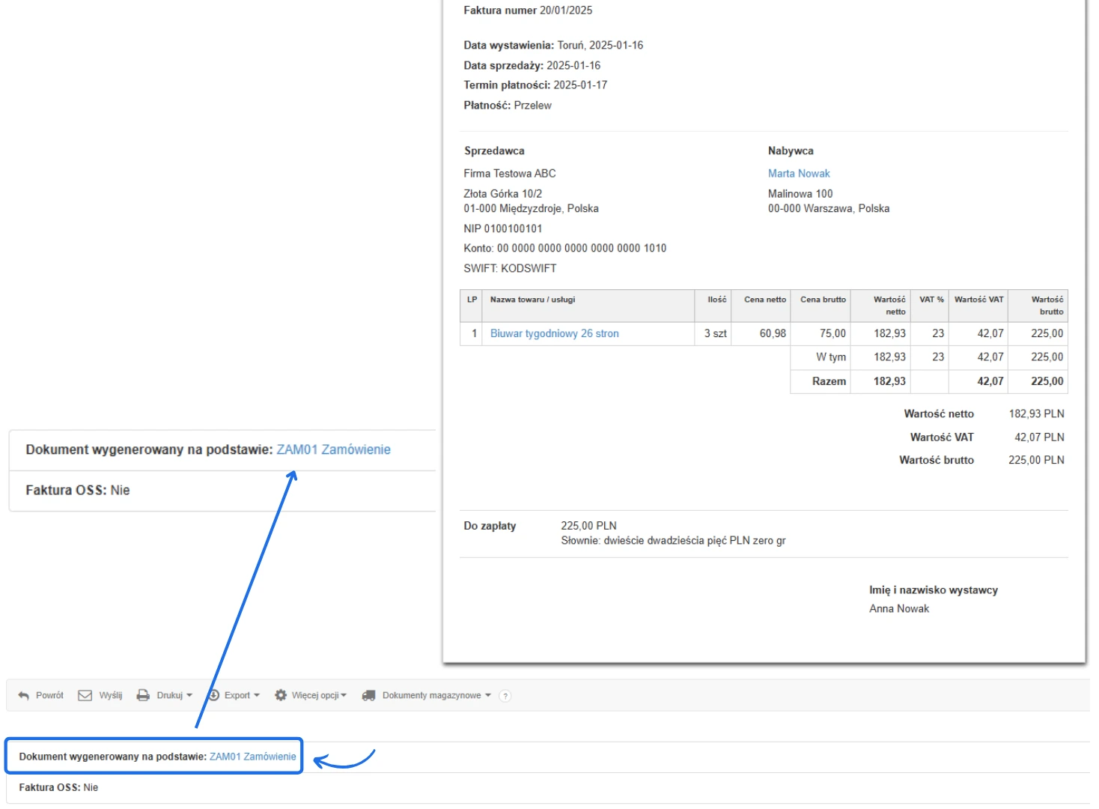The width and height of the screenshot is (1099, 809).
Task: Click the Cena netto column header
Action: click(x=761, y=306)
